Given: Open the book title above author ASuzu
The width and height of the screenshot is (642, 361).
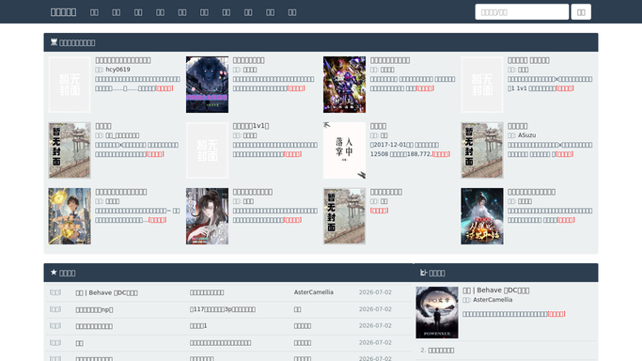Looking at the screenshot, I should (518, 126).
